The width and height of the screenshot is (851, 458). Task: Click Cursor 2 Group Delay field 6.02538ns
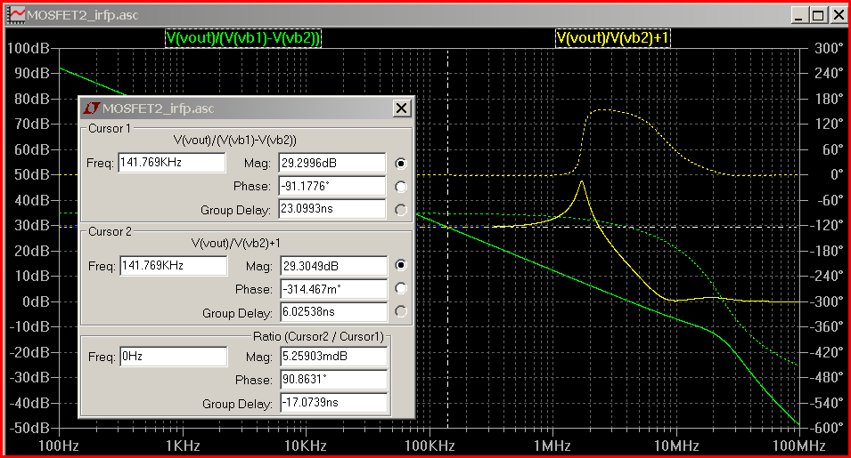click(x=334, y=312)
